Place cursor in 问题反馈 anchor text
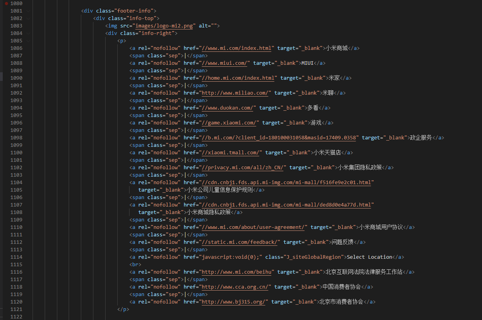Image resolution: width=482 pixels, height=320 pixels. click(342, 242)
